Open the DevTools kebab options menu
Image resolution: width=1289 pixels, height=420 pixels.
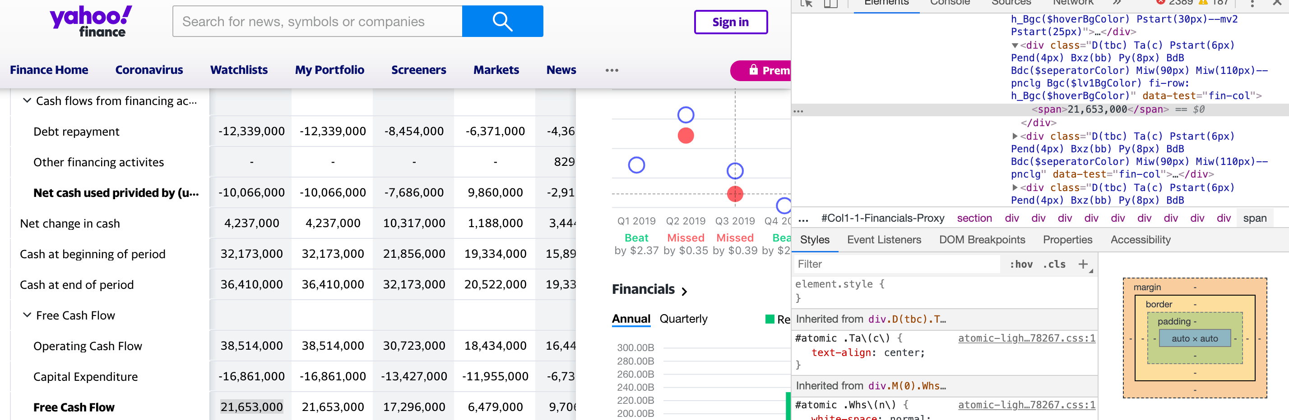click(1252, 3)
